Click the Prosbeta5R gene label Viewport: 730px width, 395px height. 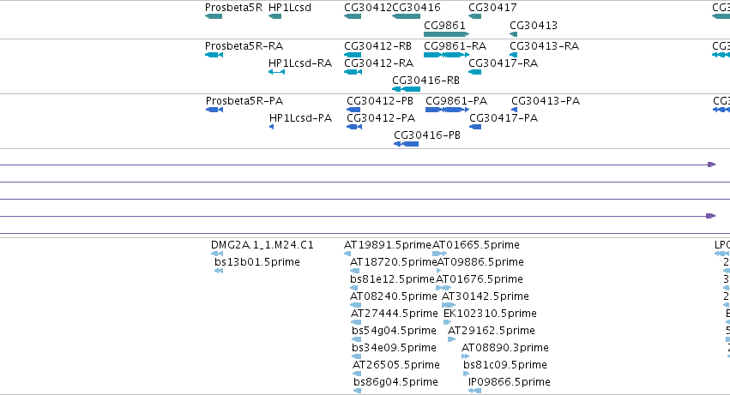[x=233, y=8]
